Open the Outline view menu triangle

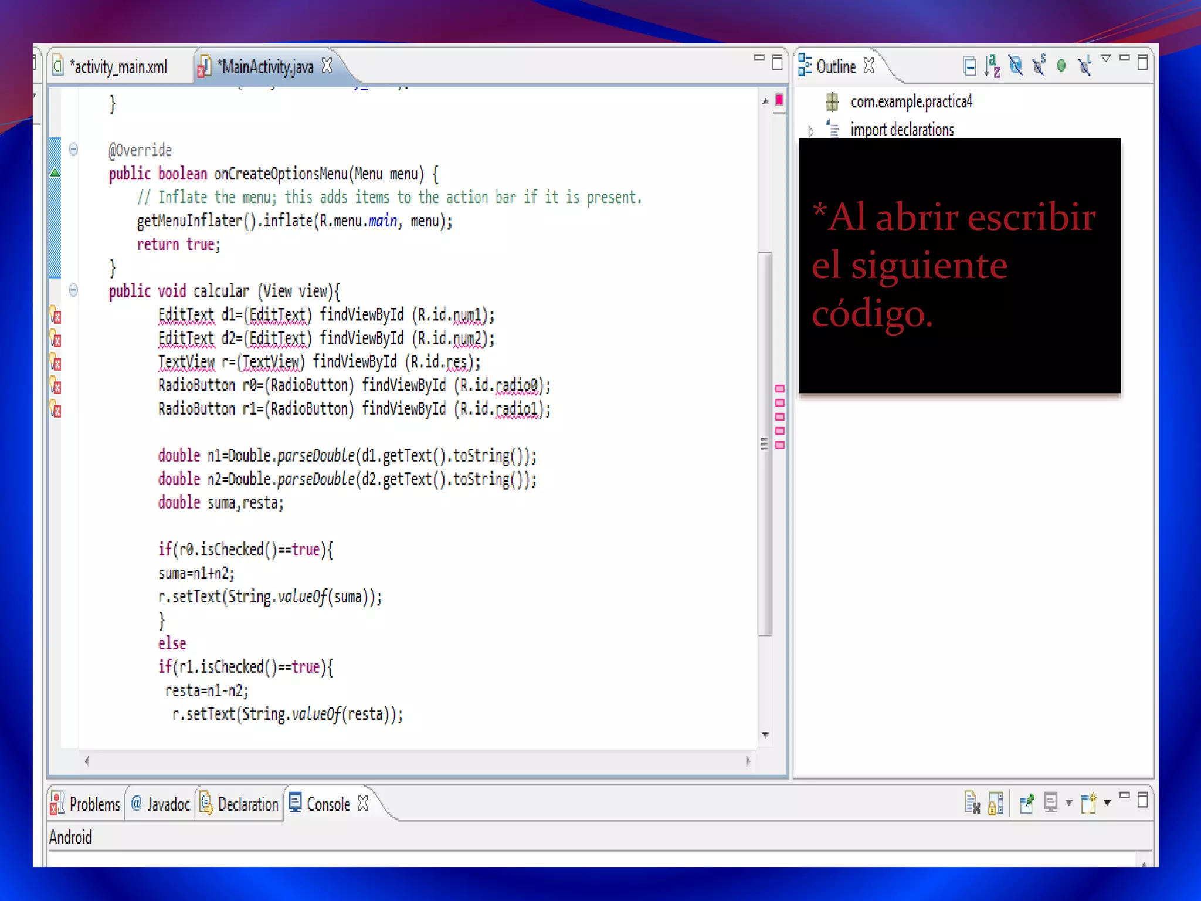(x=1106, y=59)
